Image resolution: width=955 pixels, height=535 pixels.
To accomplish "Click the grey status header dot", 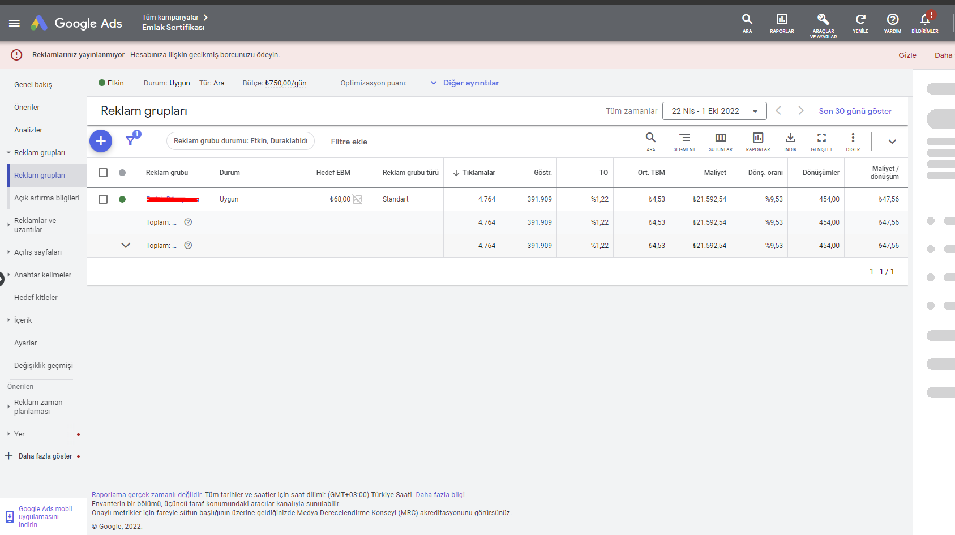I will pos(122,173).
